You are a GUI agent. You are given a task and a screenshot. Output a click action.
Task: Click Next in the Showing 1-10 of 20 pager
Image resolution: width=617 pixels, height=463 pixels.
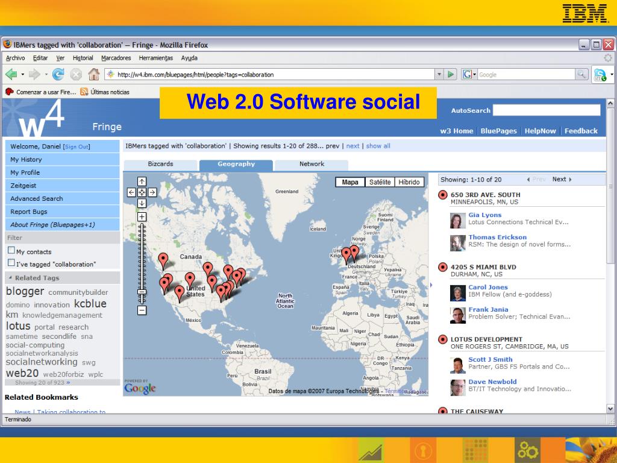click(562, 179)
